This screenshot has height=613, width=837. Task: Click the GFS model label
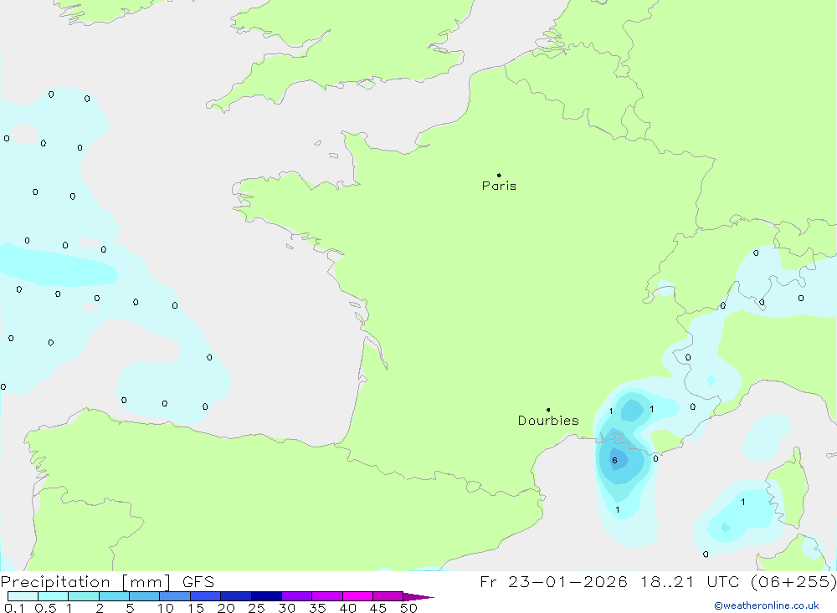coord(198,582)
